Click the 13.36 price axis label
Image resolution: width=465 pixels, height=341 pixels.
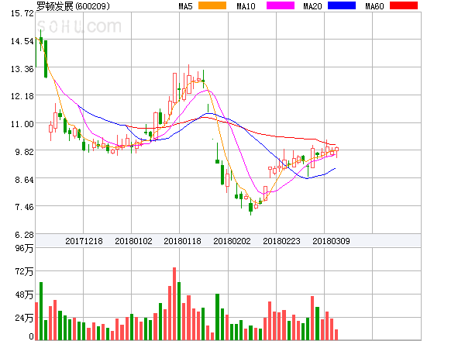click(22, 69)
